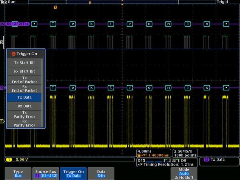
Task: Select the decoded 'x' character on upper bus
Action: (207, 24)
